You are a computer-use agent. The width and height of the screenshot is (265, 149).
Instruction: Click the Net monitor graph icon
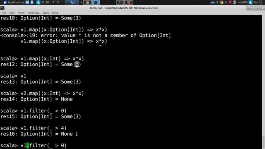(251, 2)
